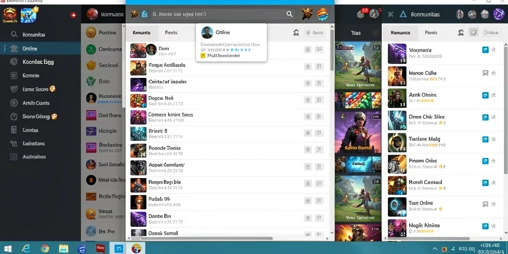This screenshot has width=508, height=254.
Task: Open the Bols entry in the second column
Action: point(104,81)
